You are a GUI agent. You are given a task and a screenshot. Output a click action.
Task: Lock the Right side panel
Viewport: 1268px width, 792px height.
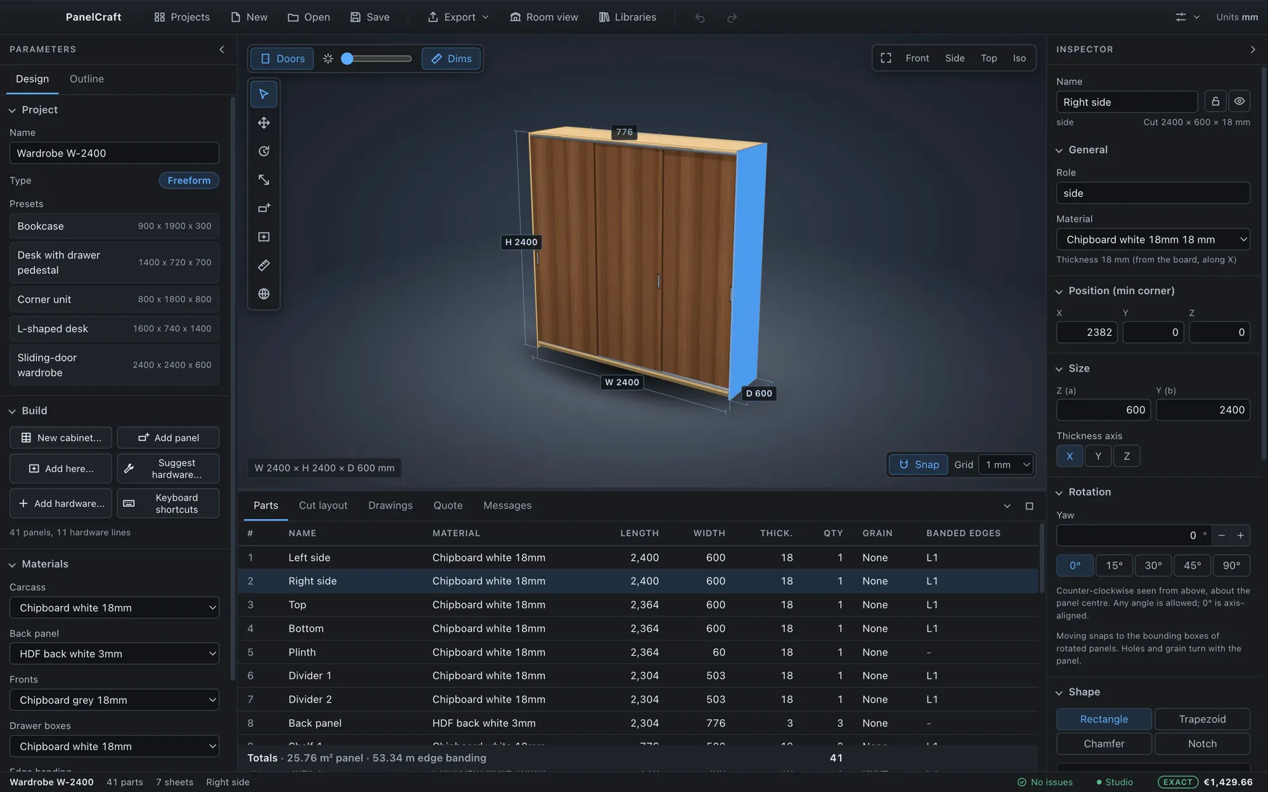(1215, 101)
